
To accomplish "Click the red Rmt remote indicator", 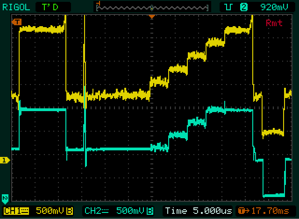I will (274, 23).
